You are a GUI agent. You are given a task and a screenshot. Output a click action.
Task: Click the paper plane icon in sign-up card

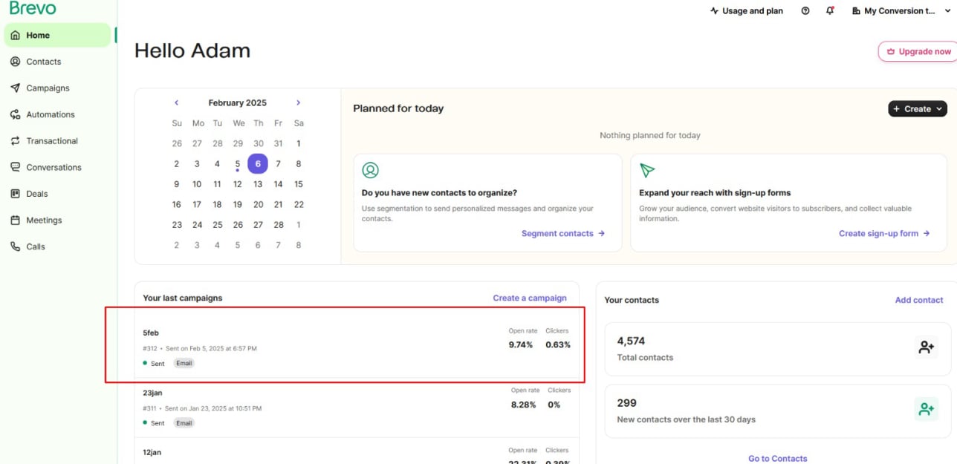647,170
